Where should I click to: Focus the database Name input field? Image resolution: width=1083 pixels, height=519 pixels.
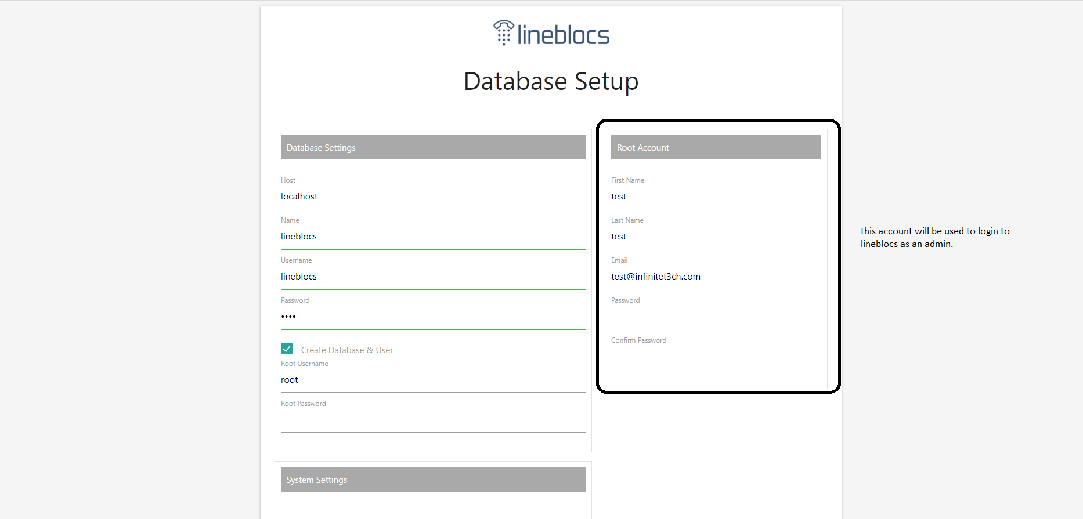click(x=433, y=237)
